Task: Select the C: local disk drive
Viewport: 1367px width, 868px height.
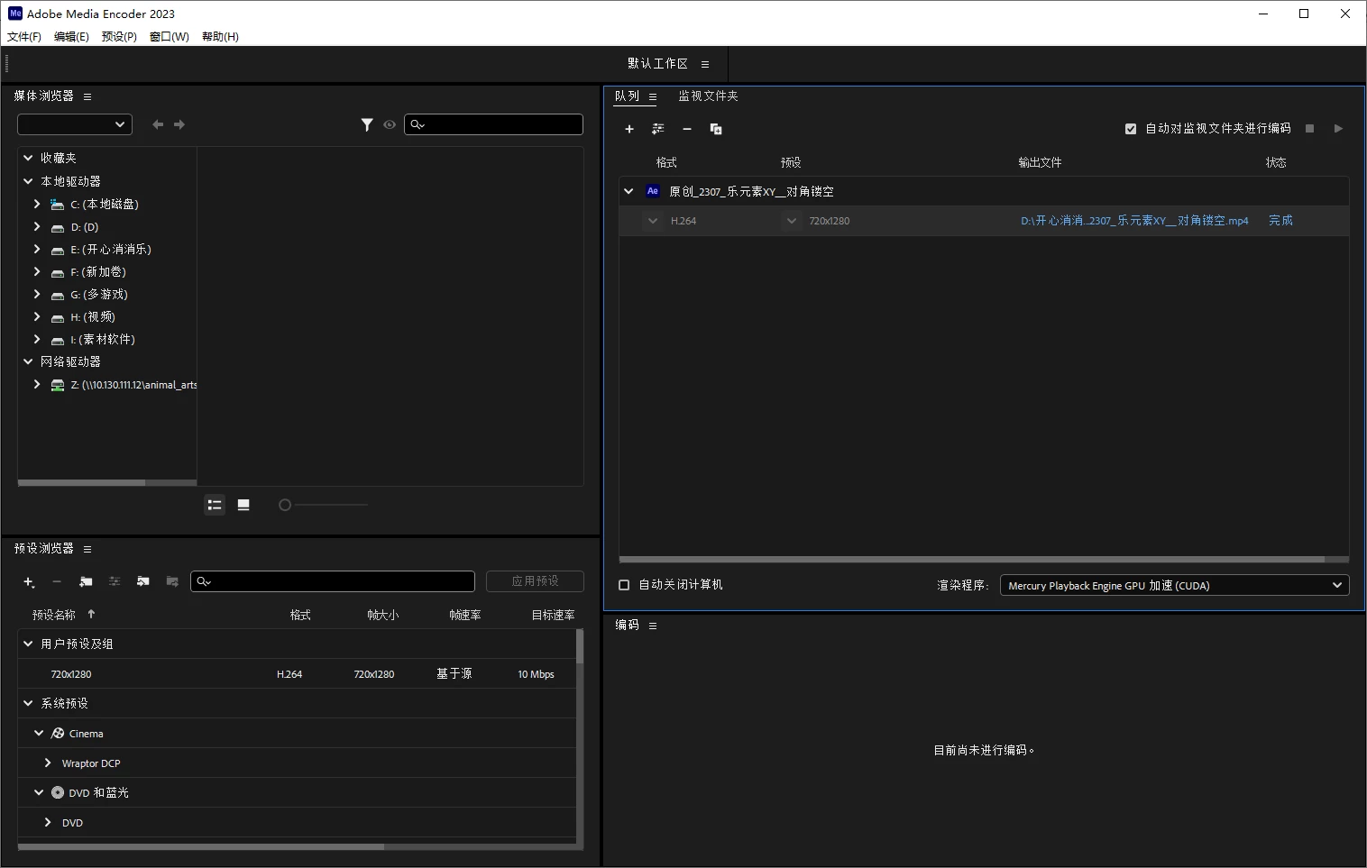Action: pyautogui.click(x=105, y=205)
